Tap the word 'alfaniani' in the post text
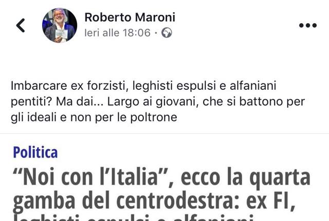Image resolution: width=329 pixels, height=221 pixels. pyautogui.click(x=253, y=86)
